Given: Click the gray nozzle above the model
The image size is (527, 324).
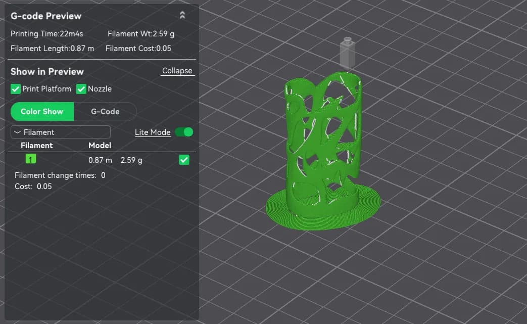Looking at the screenshot, I should (x=347, y=53).
